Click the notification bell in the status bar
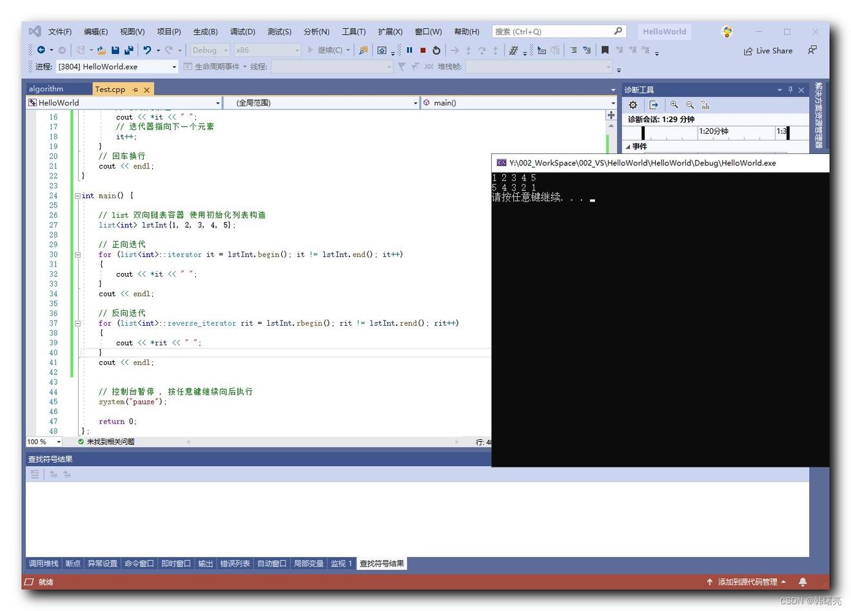 (803, 582)
